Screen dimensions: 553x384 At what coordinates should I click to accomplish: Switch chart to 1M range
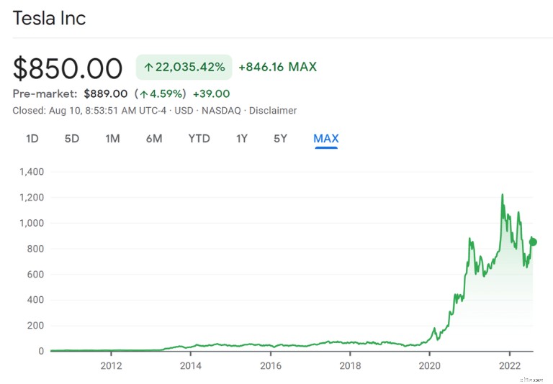click(x=112, y=139)
